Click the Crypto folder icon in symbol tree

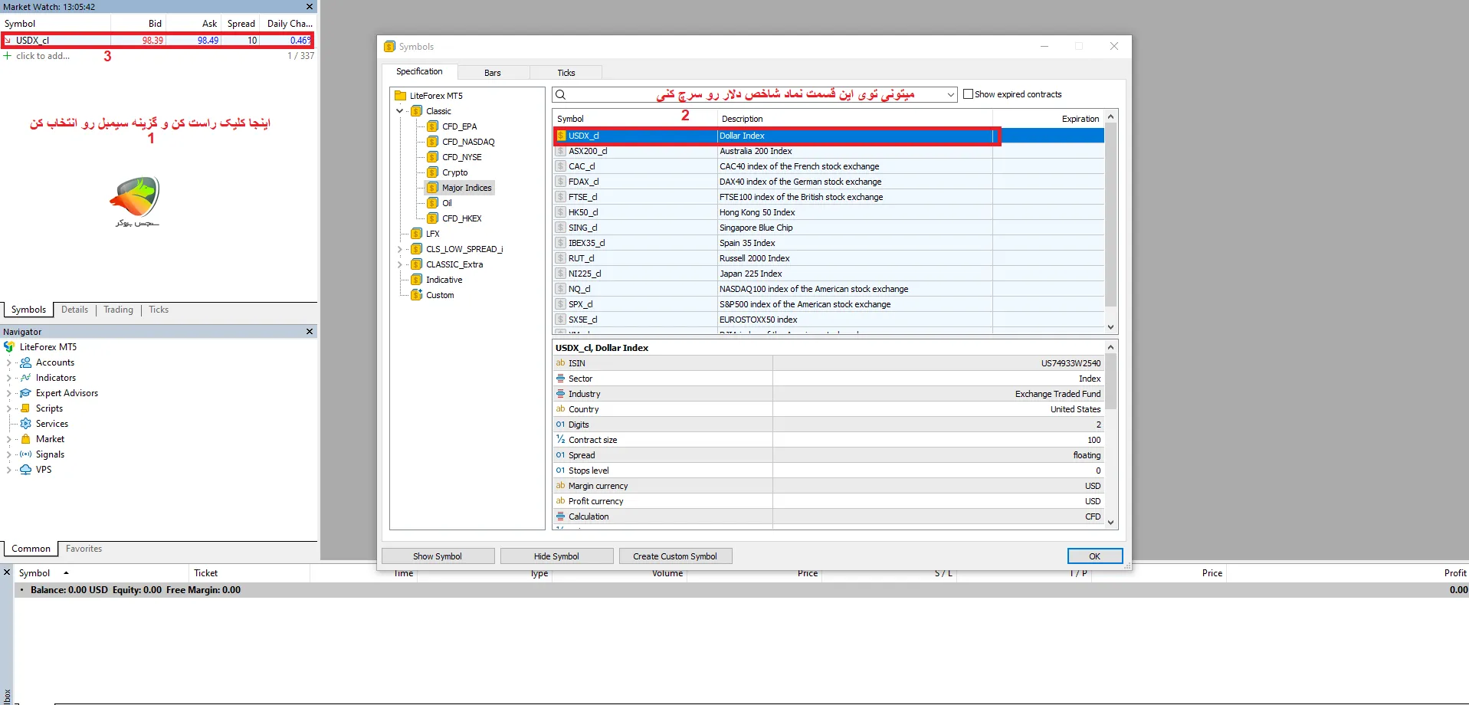point(432,172)
